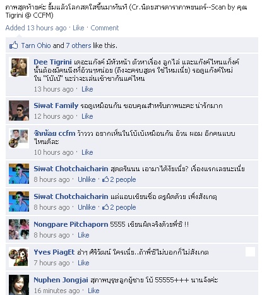Like the photo using the top Like link

[x=78, y=28]
